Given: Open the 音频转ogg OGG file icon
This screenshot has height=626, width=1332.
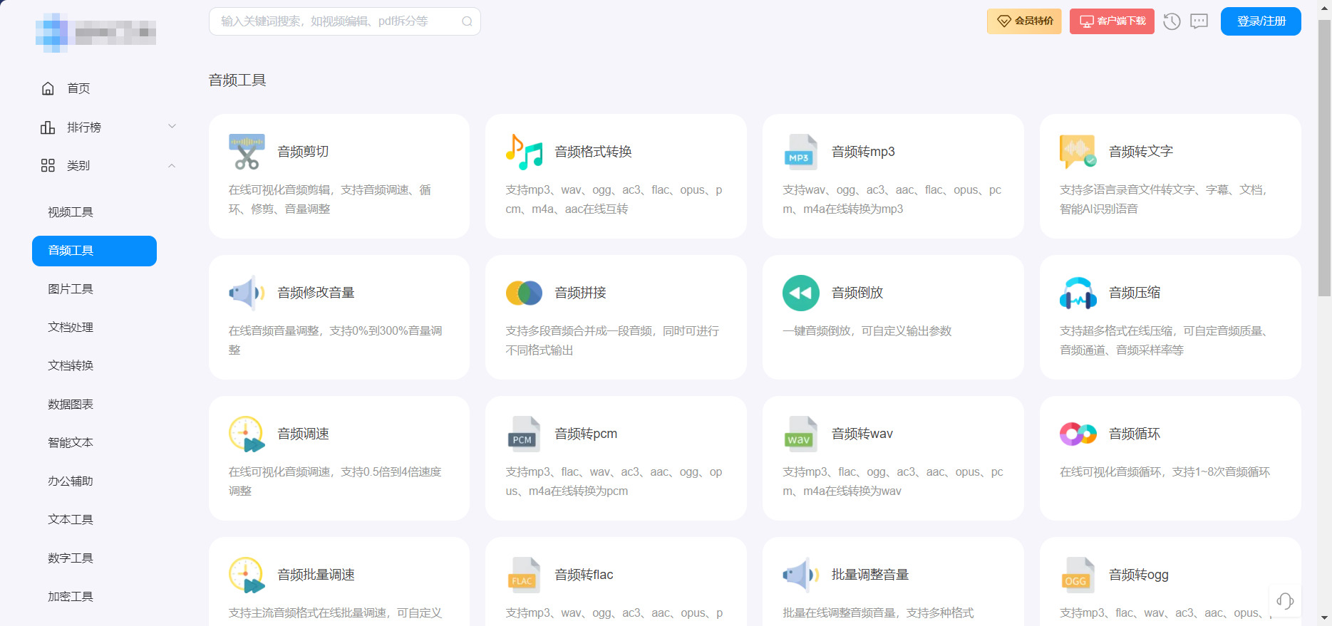Looking at the screenshot, I should [1078, 575].
